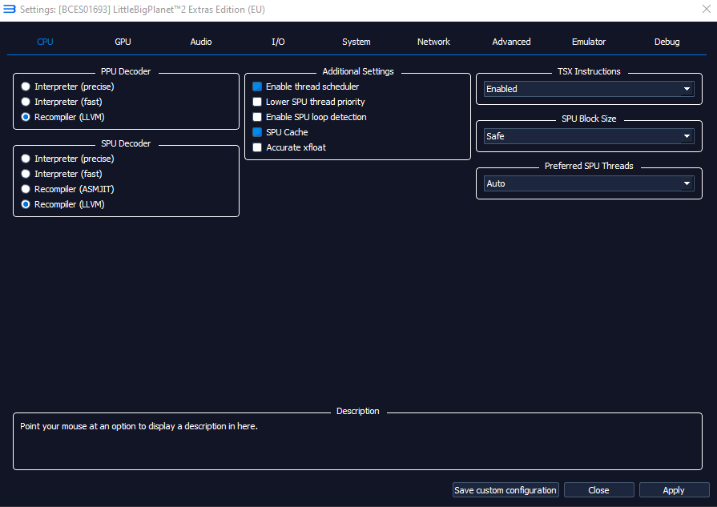Screen dimensions: 717x507
Task: Click Save custom configuration button
Action: pyautogui.click(x=506, y=490)
